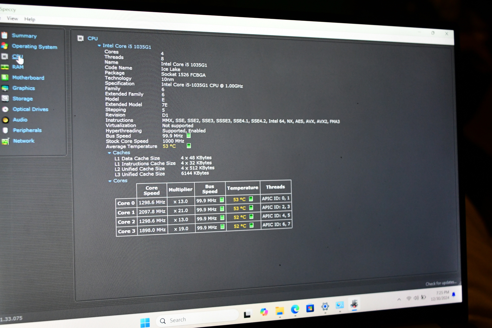The image size is (492, 328).
Task: Open Microsoft Store from the taskbar
Action: point(310,308)
